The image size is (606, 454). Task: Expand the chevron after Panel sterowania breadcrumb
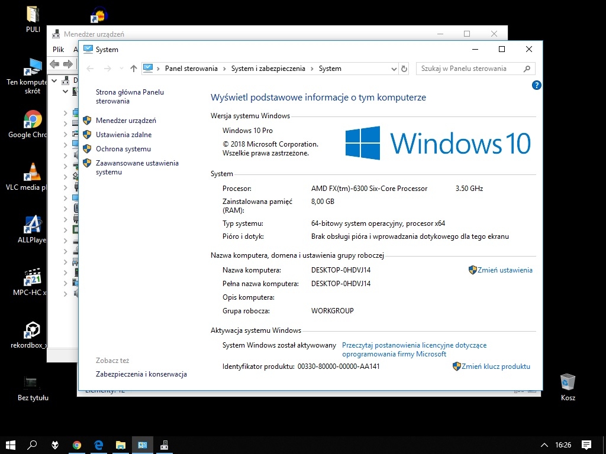(x=224, y=69)
